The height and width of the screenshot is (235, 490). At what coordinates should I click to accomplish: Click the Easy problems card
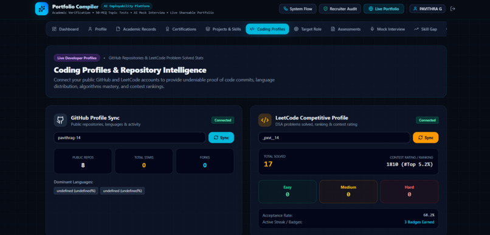[x=287, y=192]
